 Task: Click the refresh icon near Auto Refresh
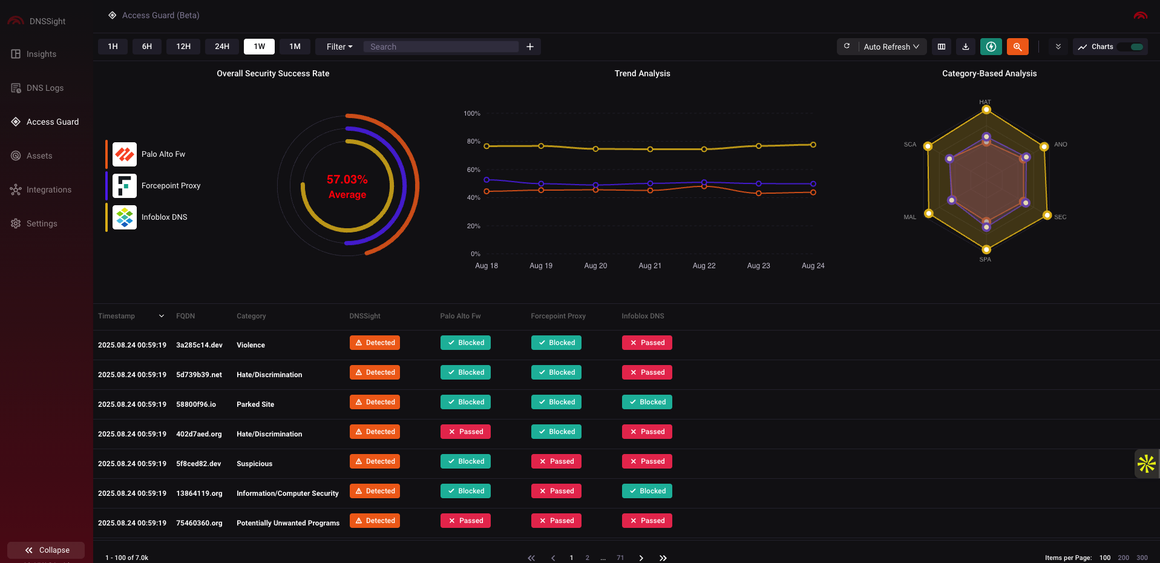(847, 46)
